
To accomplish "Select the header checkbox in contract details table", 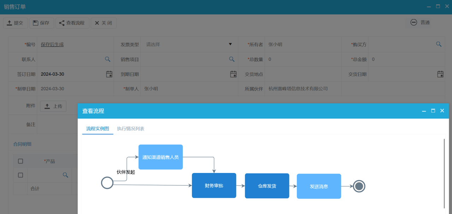I will tap(20, 161).
